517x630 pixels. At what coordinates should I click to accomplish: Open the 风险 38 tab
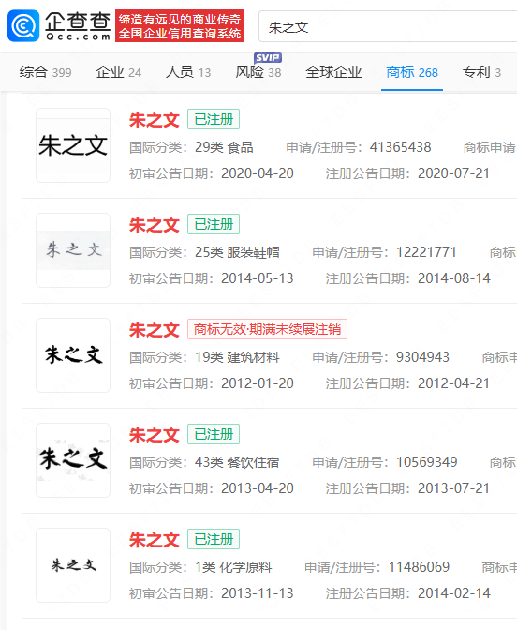(258, 72)
